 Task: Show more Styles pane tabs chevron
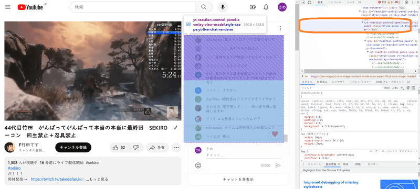tap(408, 82)
